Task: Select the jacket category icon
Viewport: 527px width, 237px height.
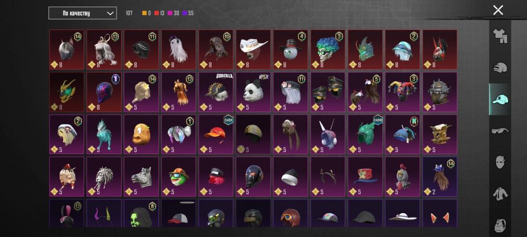Action: [x=500, y=194]
